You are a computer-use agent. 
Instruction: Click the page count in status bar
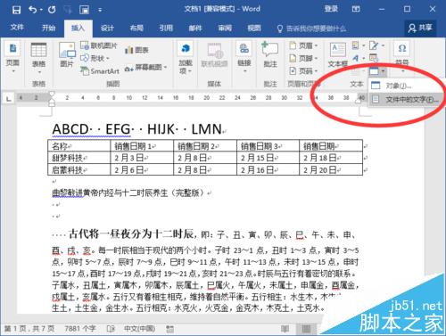tap(29, 328)
